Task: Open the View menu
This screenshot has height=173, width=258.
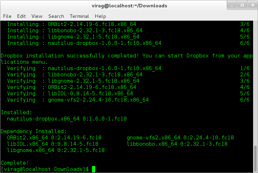Action: coord(37,16)
